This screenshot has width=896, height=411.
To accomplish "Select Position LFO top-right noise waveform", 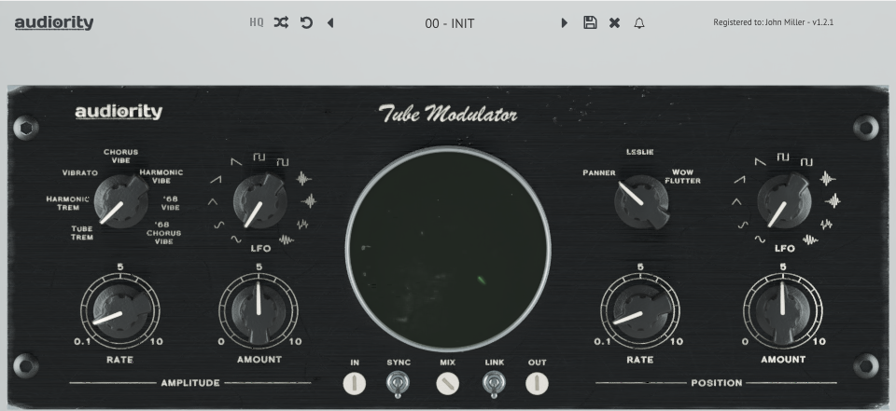I will tap(828, 179).
